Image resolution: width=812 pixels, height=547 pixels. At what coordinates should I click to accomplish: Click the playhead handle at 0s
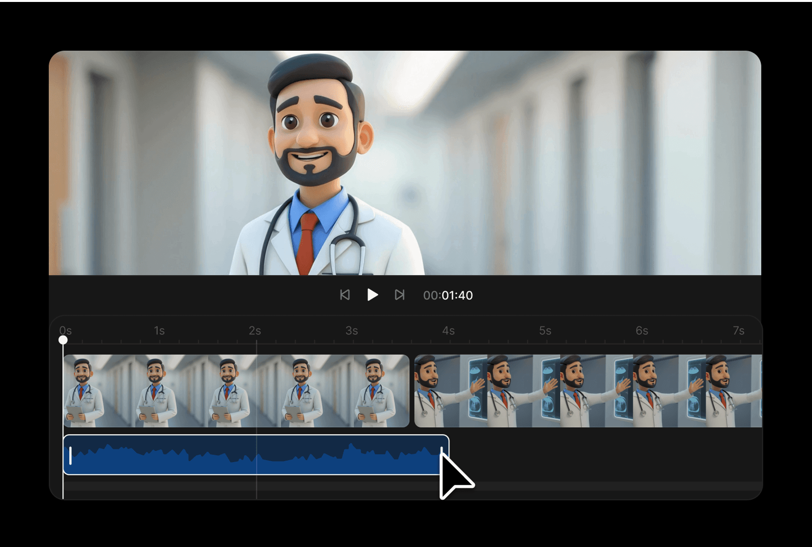click(x=63, y=338)
